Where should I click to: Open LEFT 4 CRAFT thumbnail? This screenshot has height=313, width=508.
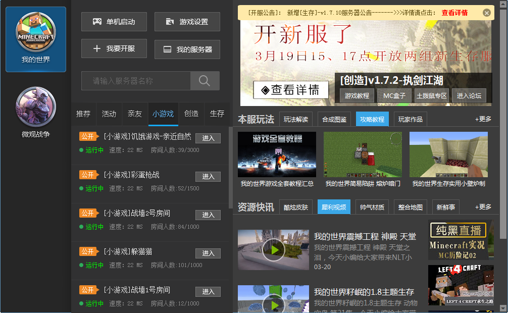(x=461, y=285)
